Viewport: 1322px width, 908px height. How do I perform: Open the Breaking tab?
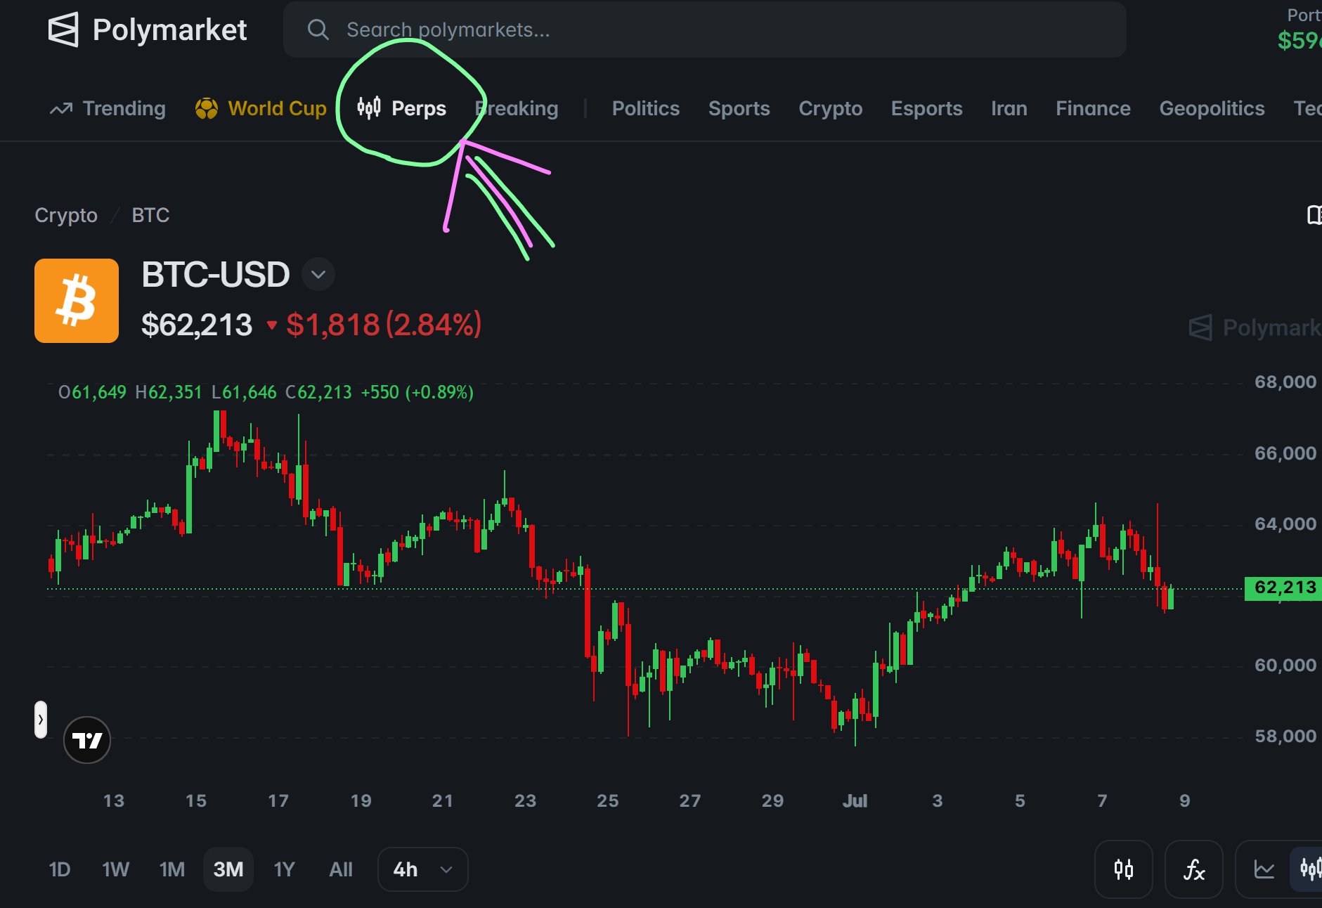(x=517, y=108)
